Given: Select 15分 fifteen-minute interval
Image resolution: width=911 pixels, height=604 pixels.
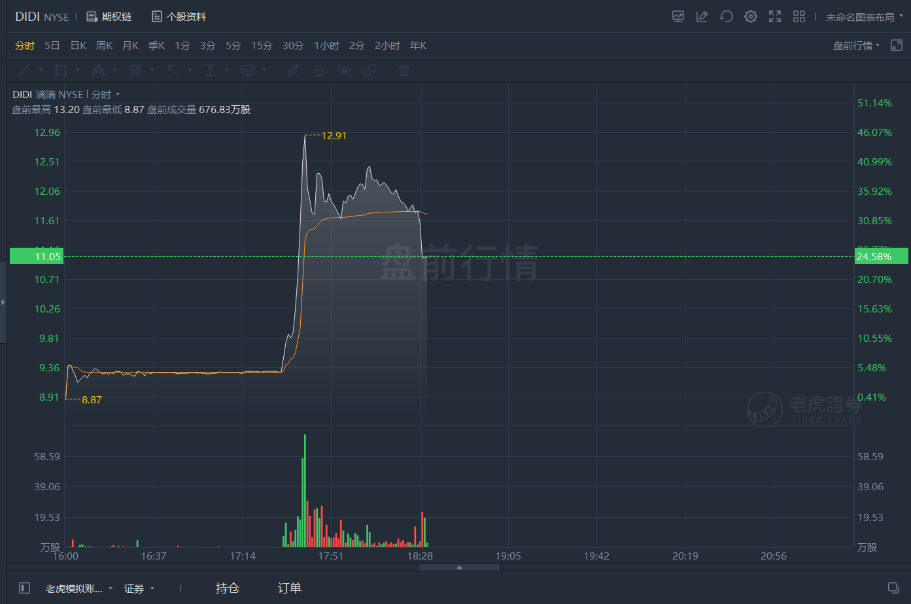Looking at the screenshot, I should (262, 45).
